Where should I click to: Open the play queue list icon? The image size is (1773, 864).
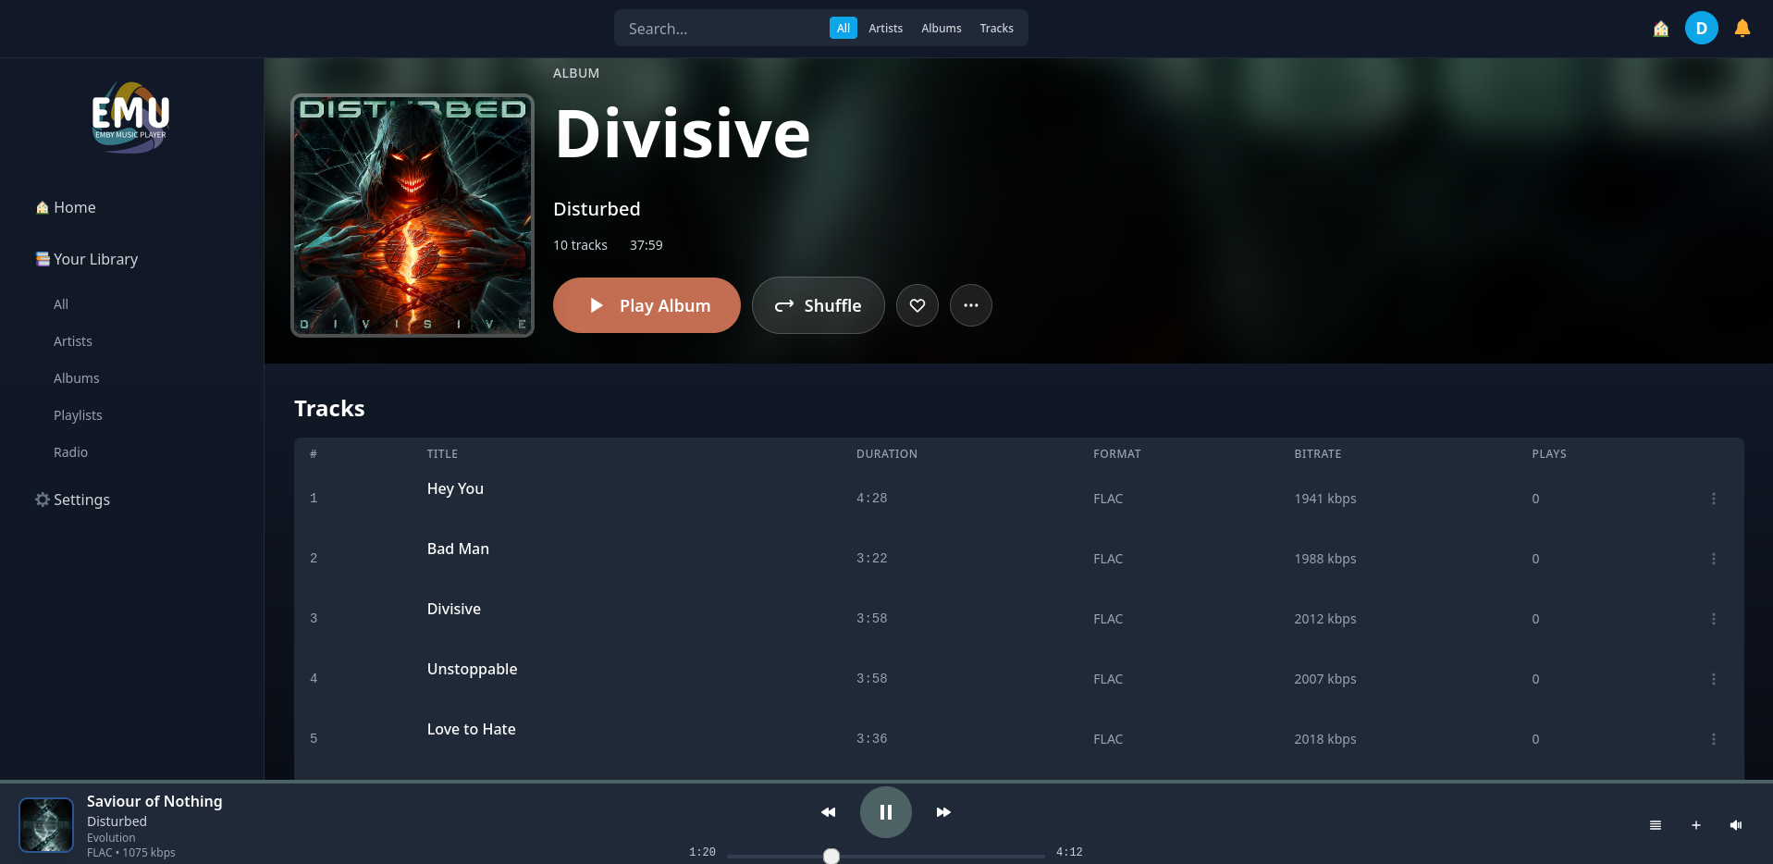point(1656,825)
